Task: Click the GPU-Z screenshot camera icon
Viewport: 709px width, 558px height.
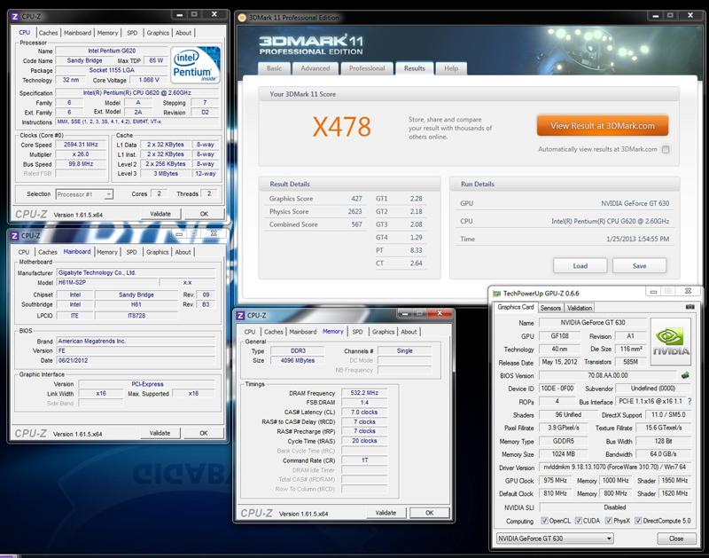Action: (x=690, y=307)
